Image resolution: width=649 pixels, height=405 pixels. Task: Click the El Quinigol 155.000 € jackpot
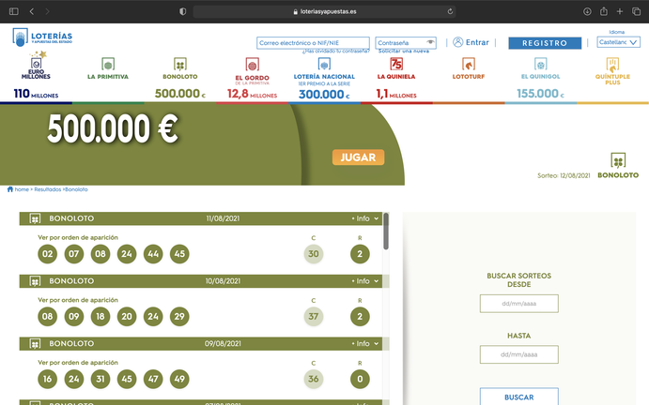pyautogui.click(x=541, y=94)
